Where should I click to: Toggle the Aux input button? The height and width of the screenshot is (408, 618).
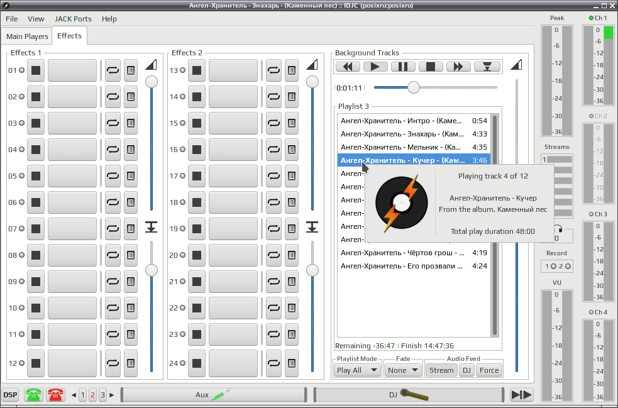coord(213,395)
